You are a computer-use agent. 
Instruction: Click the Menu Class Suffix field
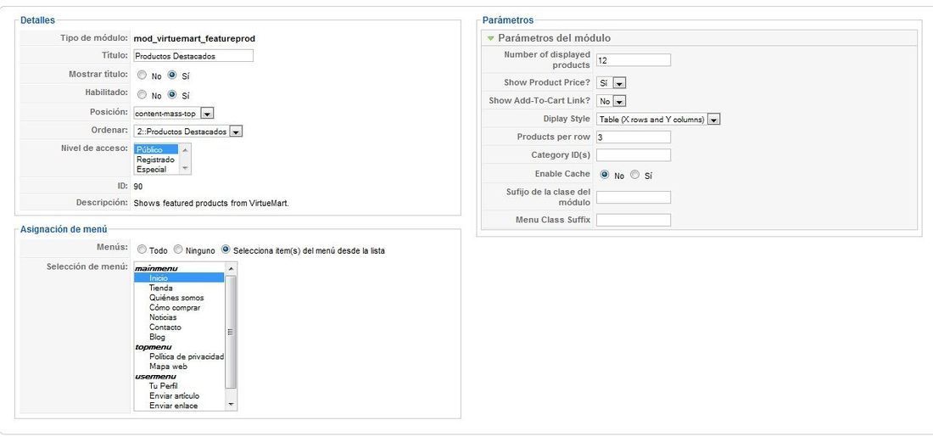click(x=633, y=220)
